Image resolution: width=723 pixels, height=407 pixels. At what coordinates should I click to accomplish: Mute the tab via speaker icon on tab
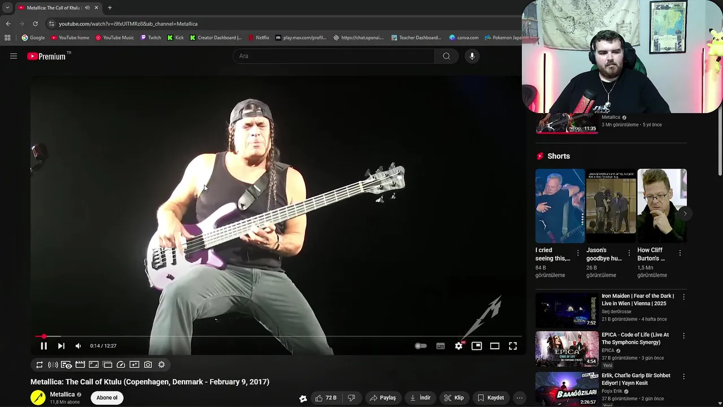coord(87,8)
